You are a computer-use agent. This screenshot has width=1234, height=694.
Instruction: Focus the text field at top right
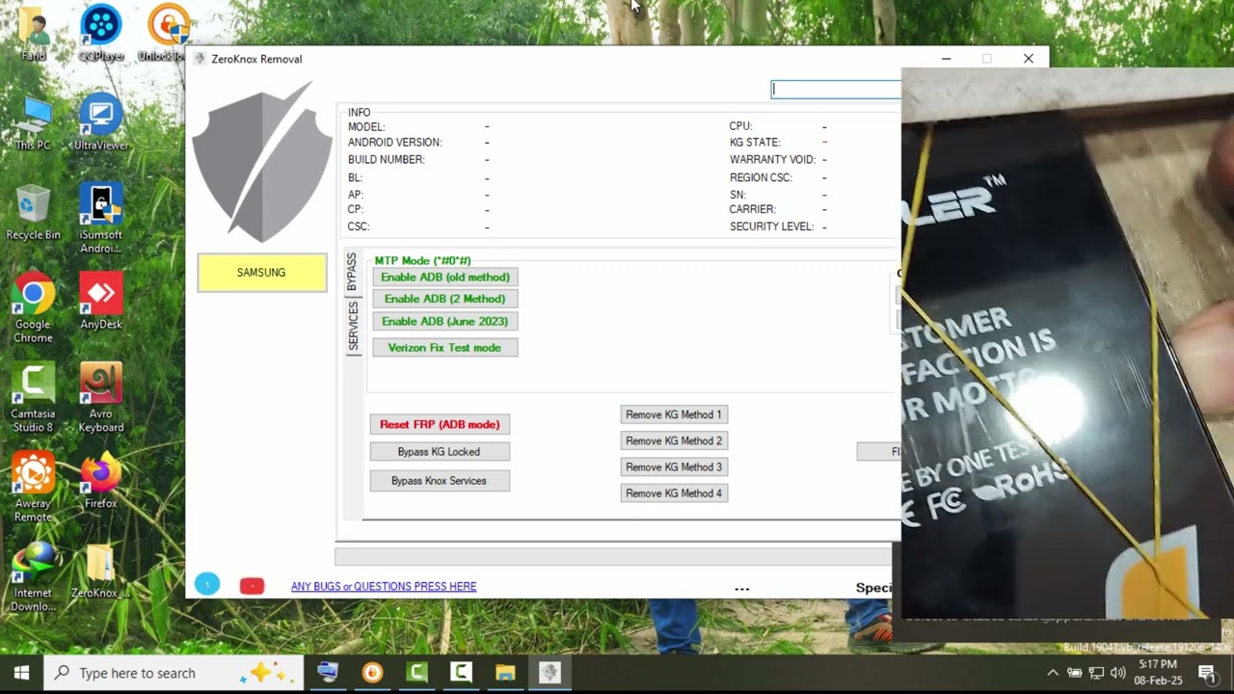click(x=835, y=89)
